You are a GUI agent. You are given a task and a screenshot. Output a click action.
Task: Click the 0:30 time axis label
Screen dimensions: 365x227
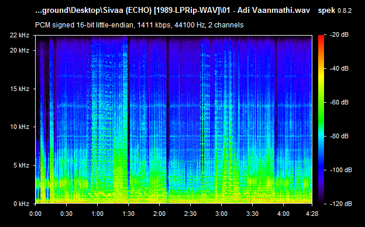[x=66, y=214]
